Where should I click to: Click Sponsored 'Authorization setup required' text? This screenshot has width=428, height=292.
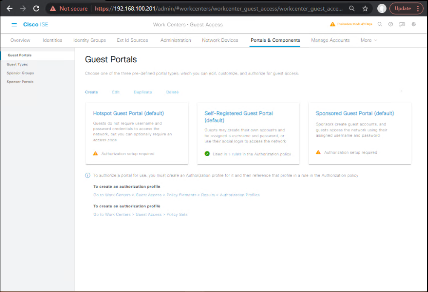[350, 152]
